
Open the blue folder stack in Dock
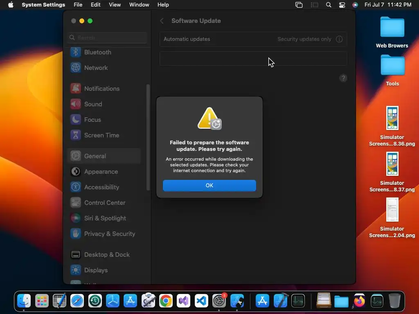pyautogui.click(x=341, y=301)
